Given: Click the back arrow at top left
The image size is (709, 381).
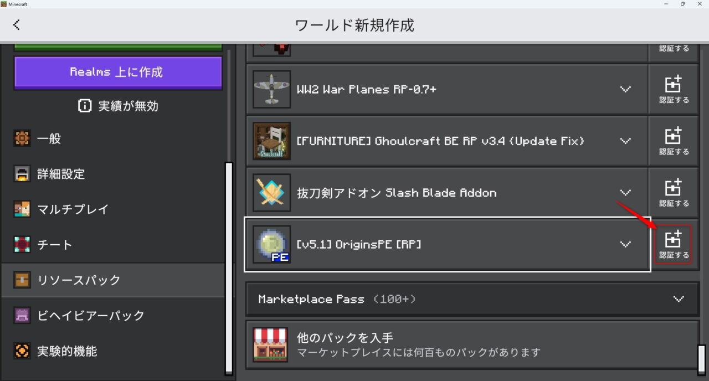Looking at the screenshot, I should click(17, 24).
